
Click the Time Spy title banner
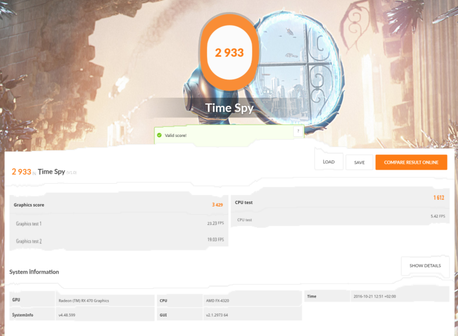[x=229, y=108]
